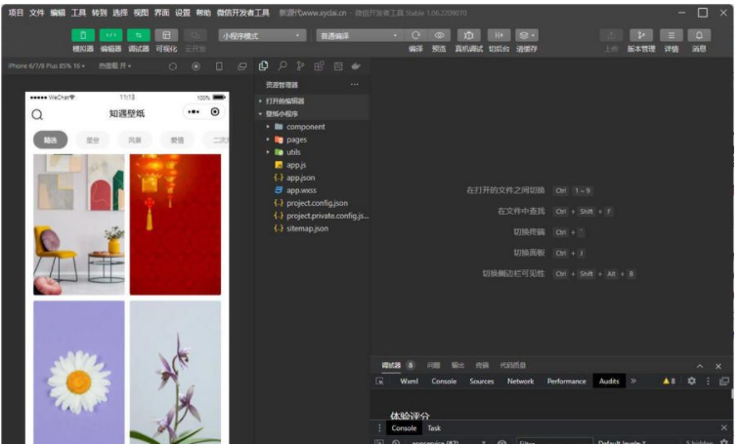739x444 pixels.
Task: Open DevTools settings gear icon
Action: pyautogui.click(x=692, y=381)
